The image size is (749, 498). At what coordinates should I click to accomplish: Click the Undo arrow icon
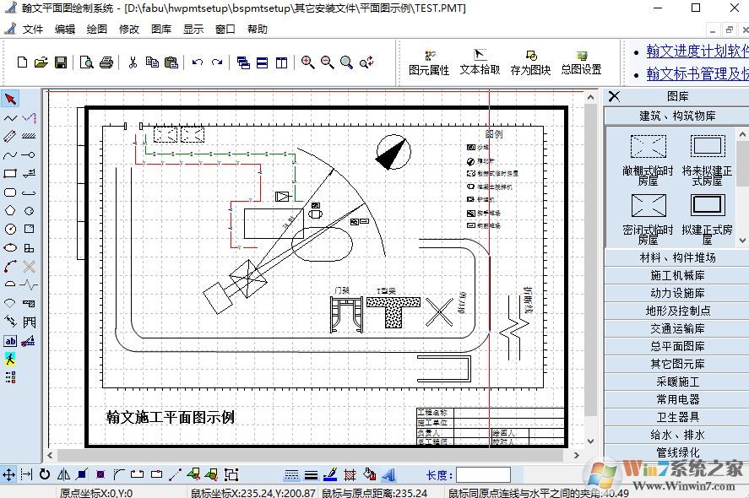coord(197,62)
